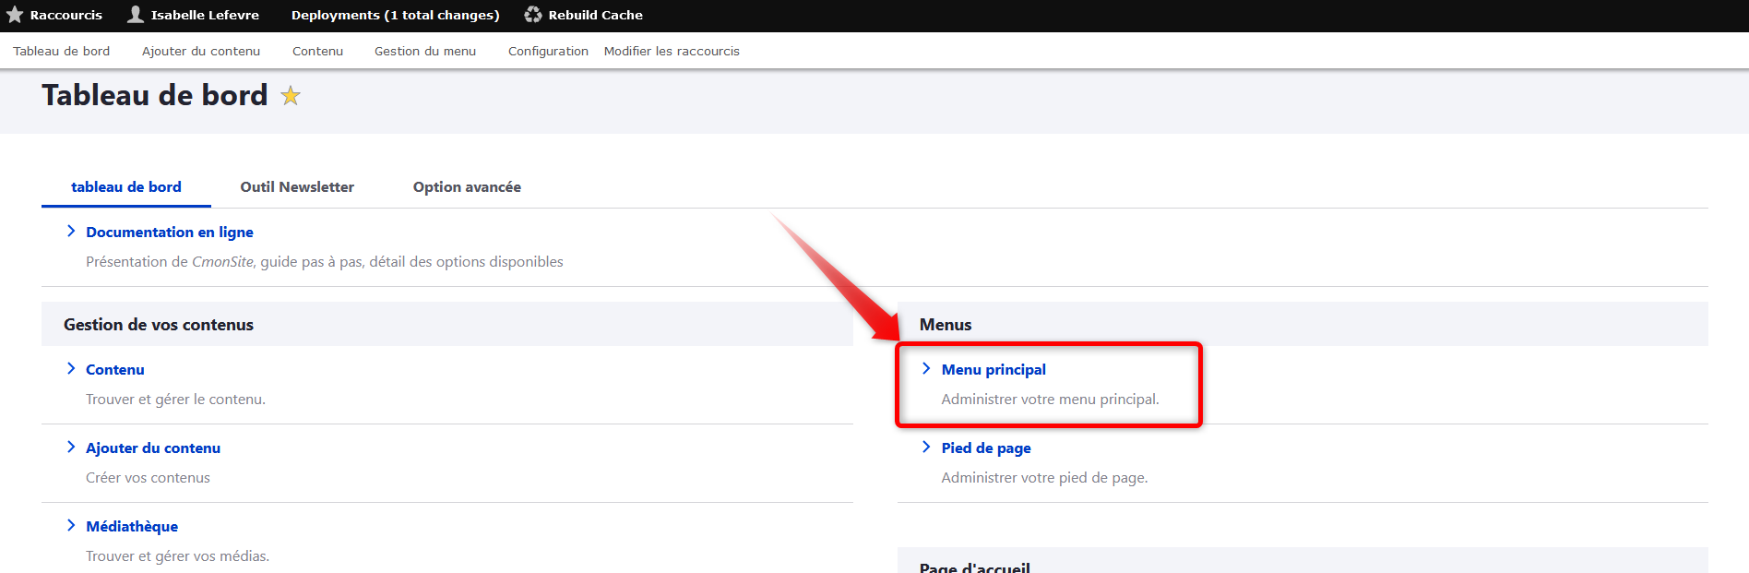The height and width of the screenshot is (573, 1749).
Task: Open Gestion du menu shortcut
Action: tap(425, 52)
